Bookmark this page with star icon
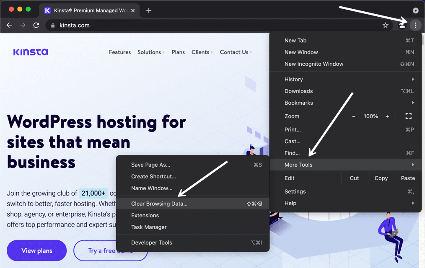This screenshot has height=268, width=425. click(x=385, y=25)
